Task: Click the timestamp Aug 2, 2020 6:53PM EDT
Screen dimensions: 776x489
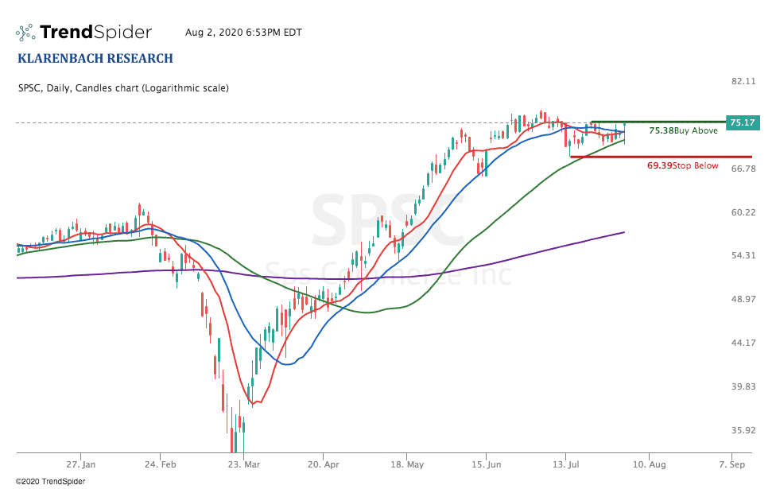Action: 243,33
